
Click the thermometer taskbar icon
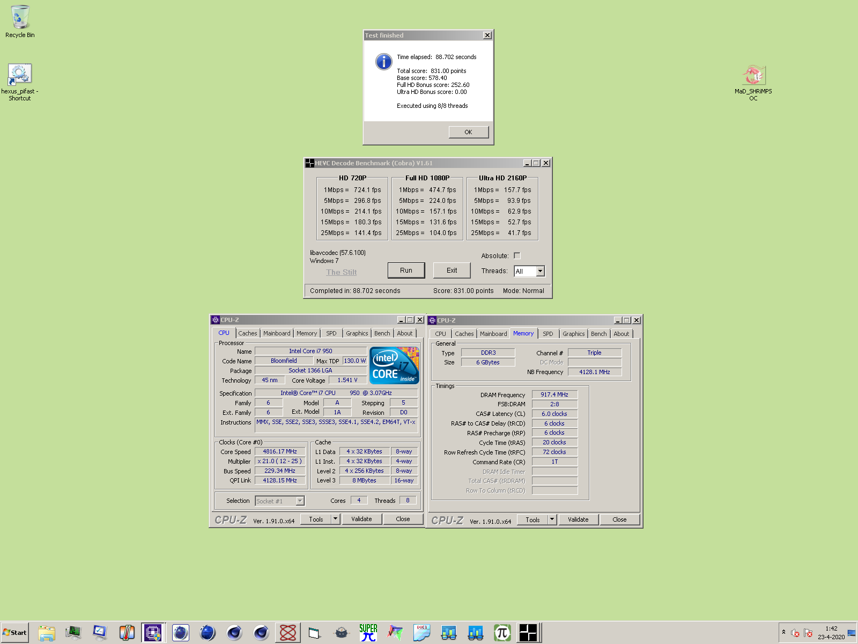coord(127,633)
